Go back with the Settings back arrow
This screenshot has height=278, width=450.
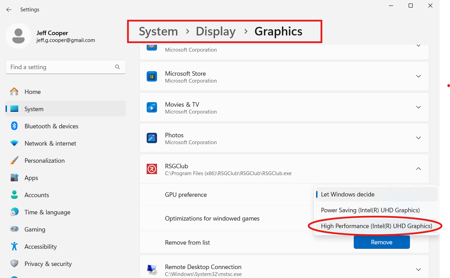[x=9, y=10]
